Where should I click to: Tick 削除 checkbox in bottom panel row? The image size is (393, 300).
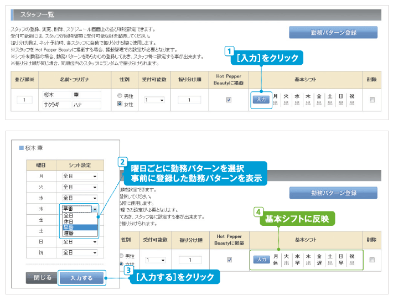point(371,260)
